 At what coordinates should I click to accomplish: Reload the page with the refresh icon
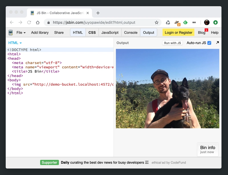(29, 22)
